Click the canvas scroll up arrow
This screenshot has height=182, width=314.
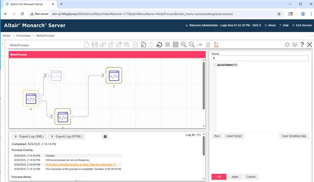(204, 60)
